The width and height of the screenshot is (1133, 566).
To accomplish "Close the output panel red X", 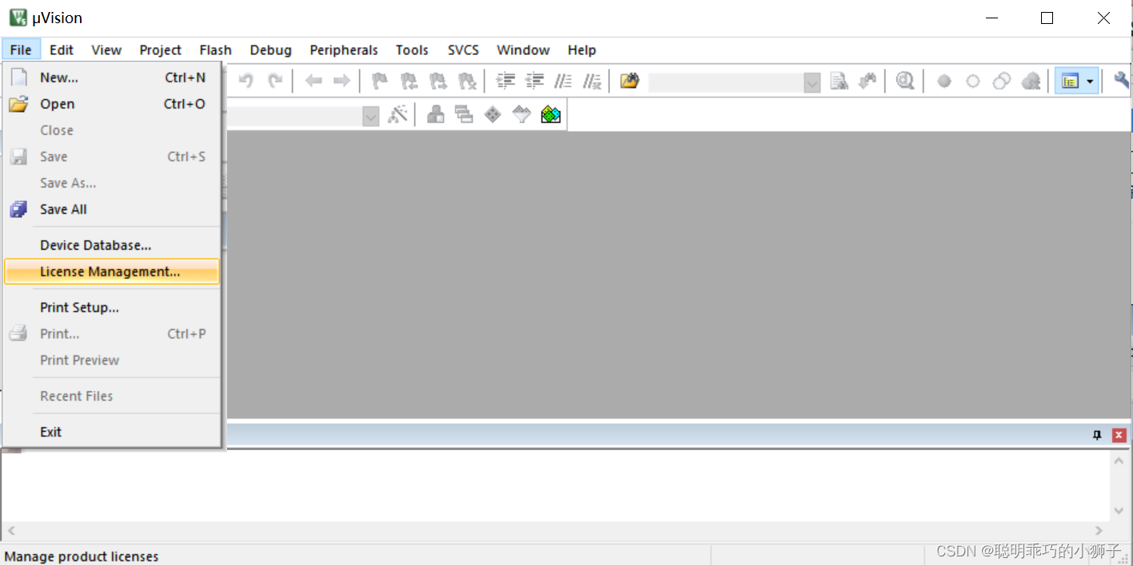I will tap(1119, 435).
